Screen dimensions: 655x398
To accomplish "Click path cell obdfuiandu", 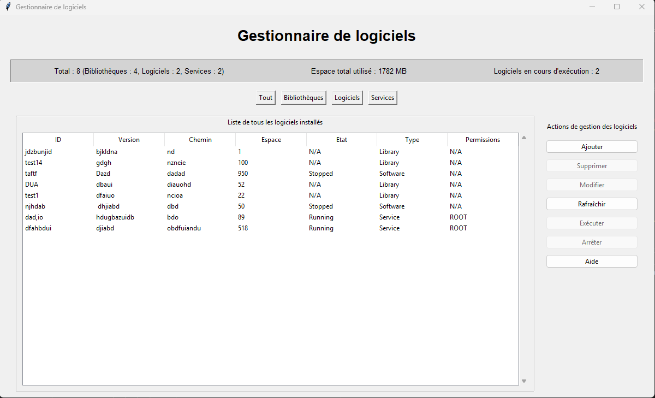I will (x=184, y=228).
